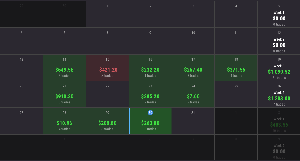
Task: Select day 18 showing $371.56
Action: coord(236,68)
